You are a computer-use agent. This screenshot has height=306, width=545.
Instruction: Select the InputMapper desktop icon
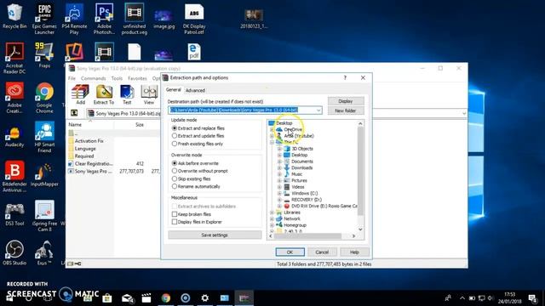tap(44, 174)
